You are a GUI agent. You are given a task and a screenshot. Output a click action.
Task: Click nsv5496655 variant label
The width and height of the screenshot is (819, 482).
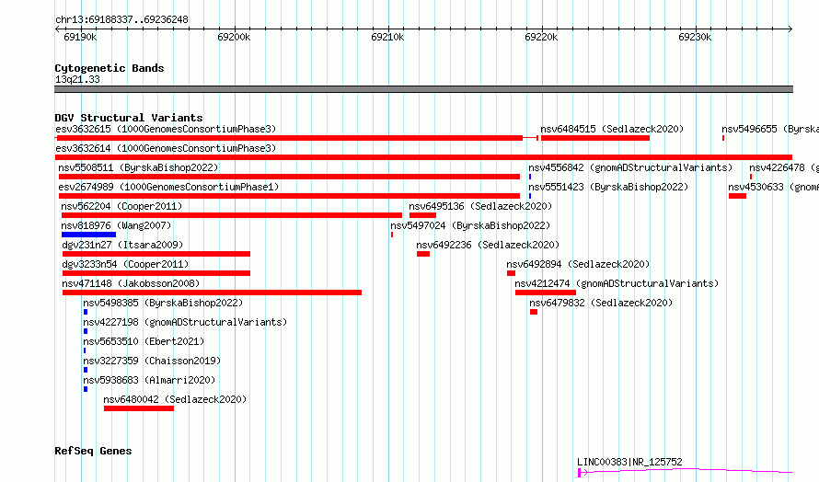tap(770, 129)
